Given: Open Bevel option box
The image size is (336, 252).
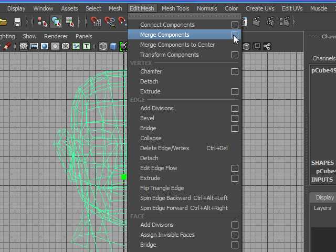Looking at the screenshot, I should tap(235, 118).
